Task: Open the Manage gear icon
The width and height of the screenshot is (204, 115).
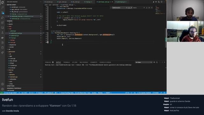Action: point(3,89)
